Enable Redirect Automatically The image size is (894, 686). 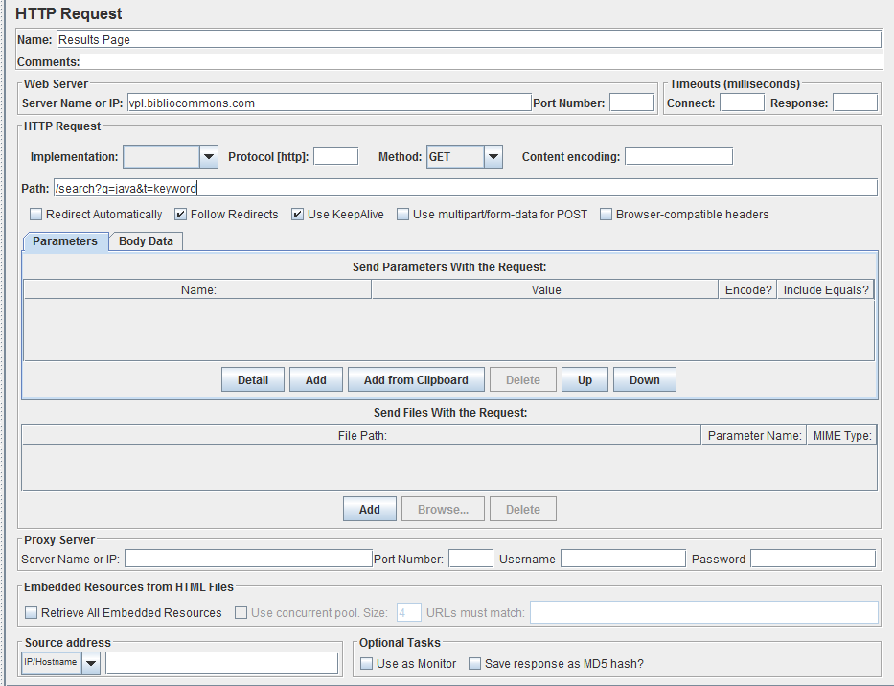tap(35, 214)
